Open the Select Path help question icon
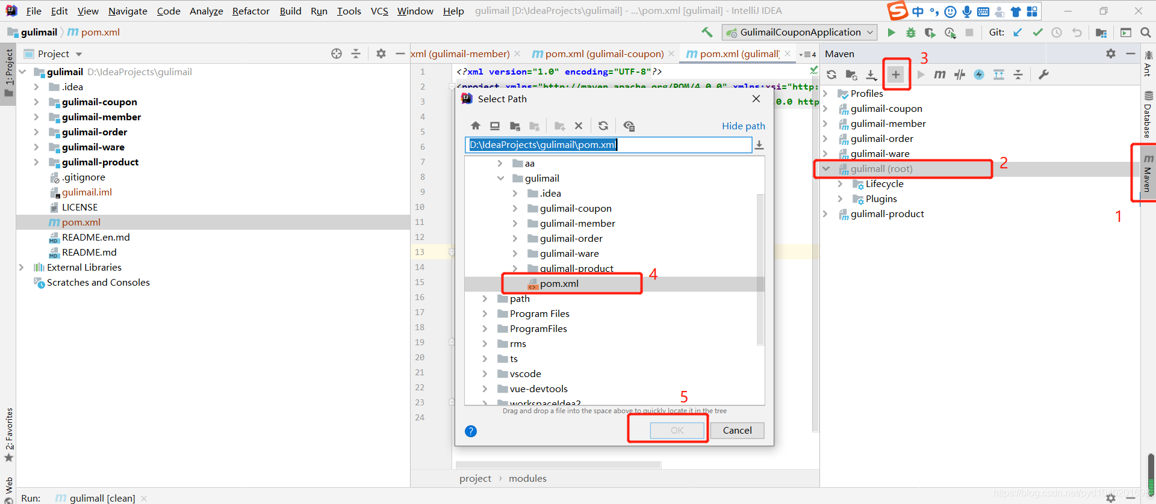 click(471, 431)
